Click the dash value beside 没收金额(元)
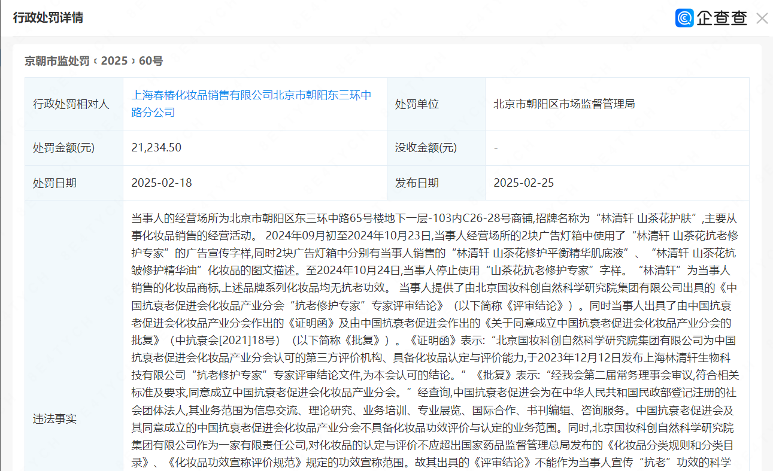Image resolution: width=773 pixels, height=471 pixels. [496, 148]
